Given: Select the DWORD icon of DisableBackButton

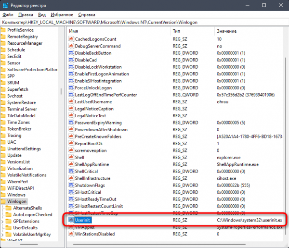Looking at the screenshot, I should click(x=71, y=53).
